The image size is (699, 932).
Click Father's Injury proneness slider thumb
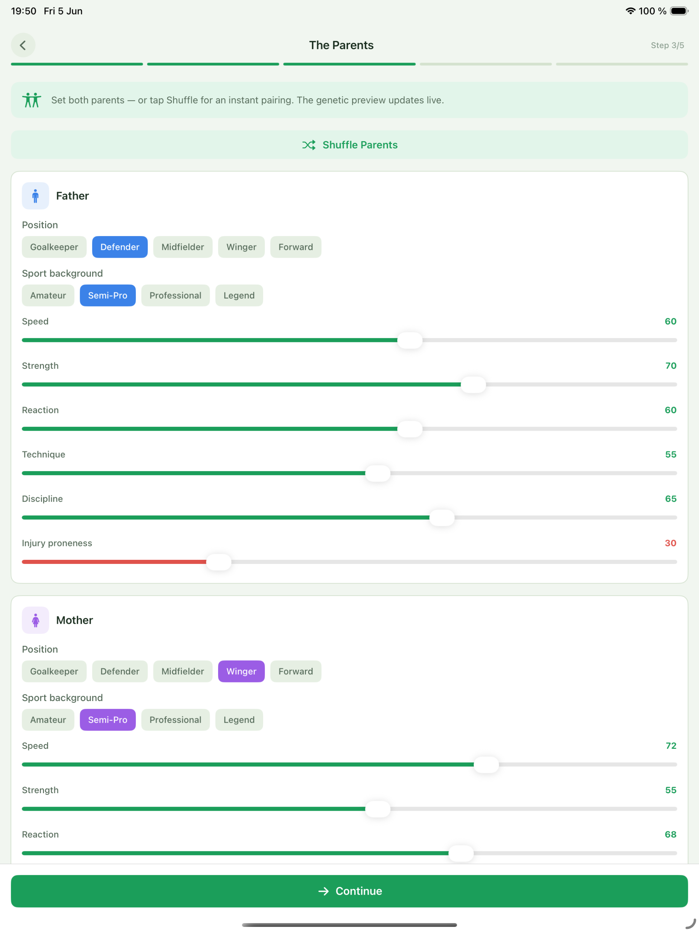pyautogui.click(x=219, y=562)
